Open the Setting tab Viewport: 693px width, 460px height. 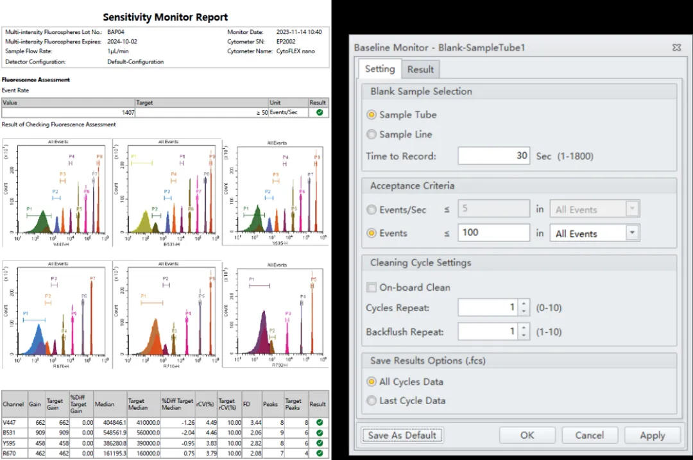click(x=379, y=69)
